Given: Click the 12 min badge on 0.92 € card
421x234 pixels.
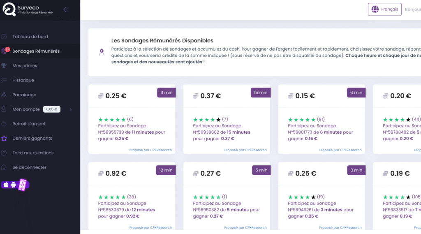Looking at the screenshot, I should tap(166, 170).
